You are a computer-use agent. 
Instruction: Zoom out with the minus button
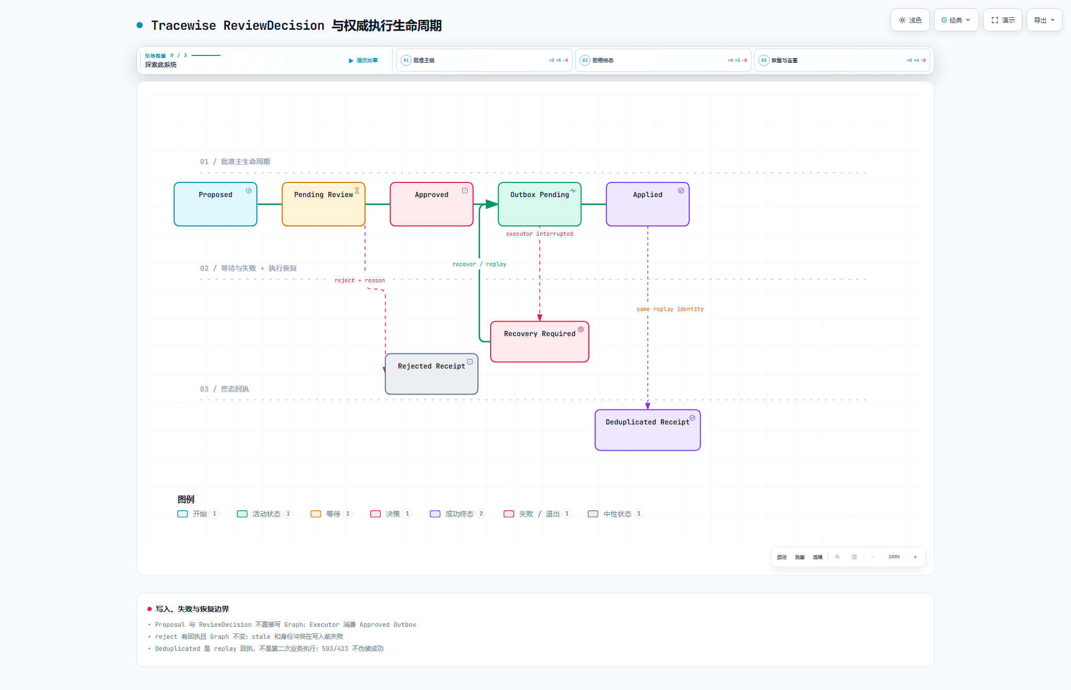pyautogui.click(x=873, y=557)
